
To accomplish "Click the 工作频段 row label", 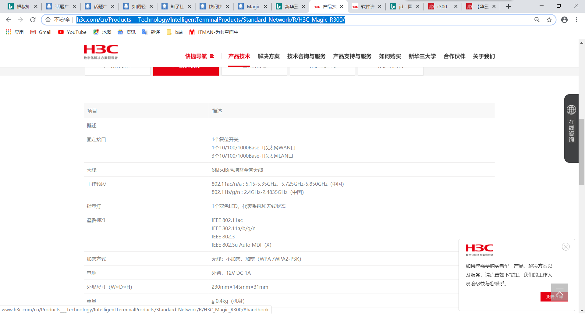I will [x=96, y=184].
